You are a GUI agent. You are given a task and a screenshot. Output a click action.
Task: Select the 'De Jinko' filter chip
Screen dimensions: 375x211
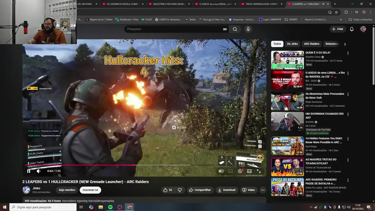(292, 44)
